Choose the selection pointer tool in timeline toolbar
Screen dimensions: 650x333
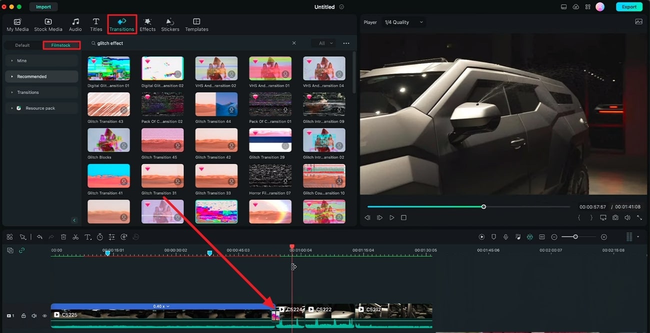point(23,237)
